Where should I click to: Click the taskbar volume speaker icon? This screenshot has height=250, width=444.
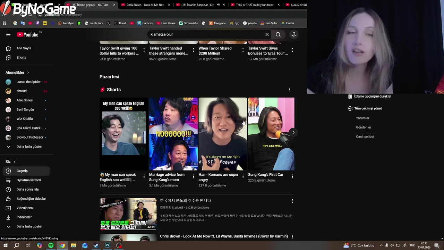point(392,245)
